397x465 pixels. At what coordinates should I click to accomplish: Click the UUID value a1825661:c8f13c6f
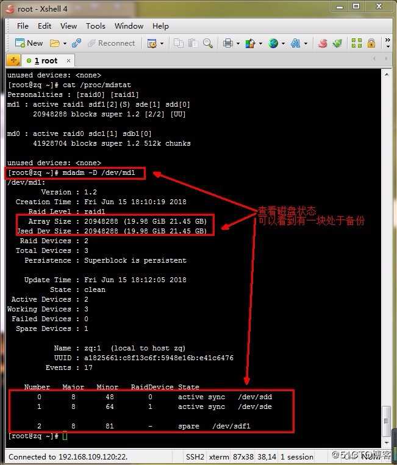159,358
